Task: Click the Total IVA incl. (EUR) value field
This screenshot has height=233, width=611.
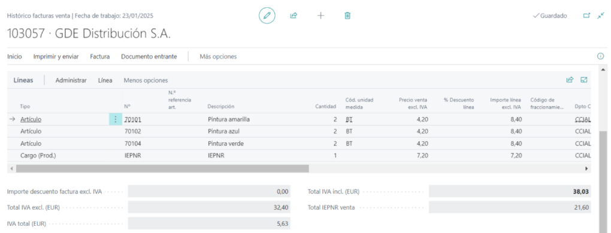Action: 510,191
